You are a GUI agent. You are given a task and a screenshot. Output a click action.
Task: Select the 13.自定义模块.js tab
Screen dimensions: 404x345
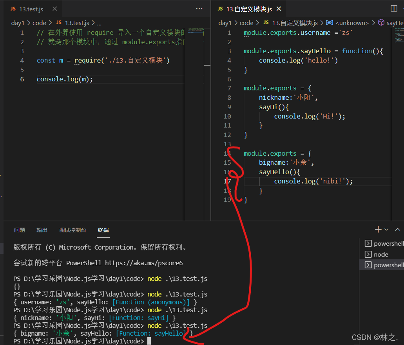[x=249, y=9]
